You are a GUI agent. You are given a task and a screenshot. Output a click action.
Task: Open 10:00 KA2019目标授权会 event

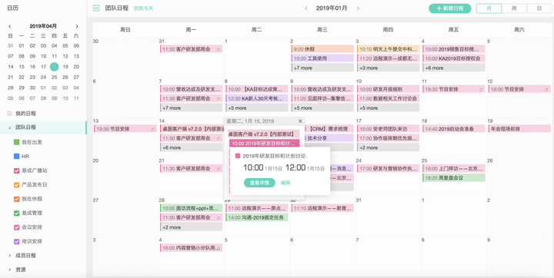point(454,58)
